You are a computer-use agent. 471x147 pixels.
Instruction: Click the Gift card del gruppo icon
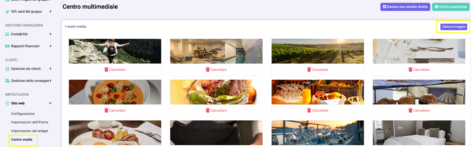click(7, 12)
